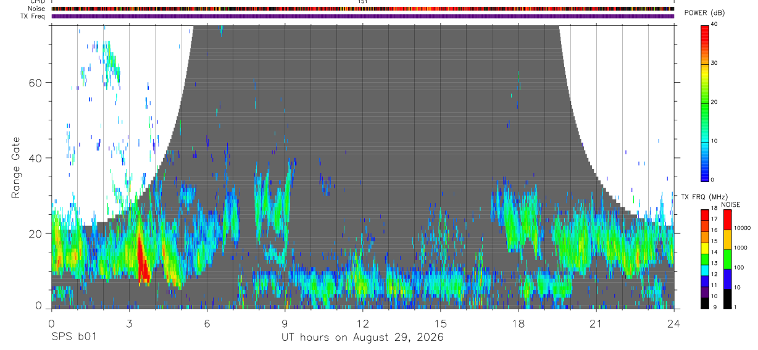Screen dimensions: 758x350
Task: Click the yellow 14 MHz segment of TX FRQ scale
Action: [x=706, y=248]
